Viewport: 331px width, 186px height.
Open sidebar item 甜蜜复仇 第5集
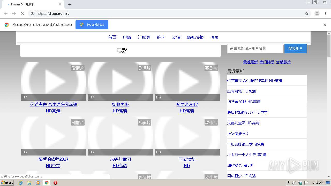(240, 165)
